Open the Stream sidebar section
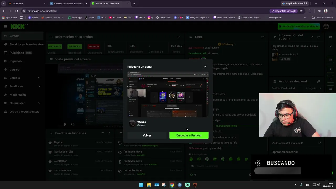This screenshot has height=189, width=336. (22, 36)
